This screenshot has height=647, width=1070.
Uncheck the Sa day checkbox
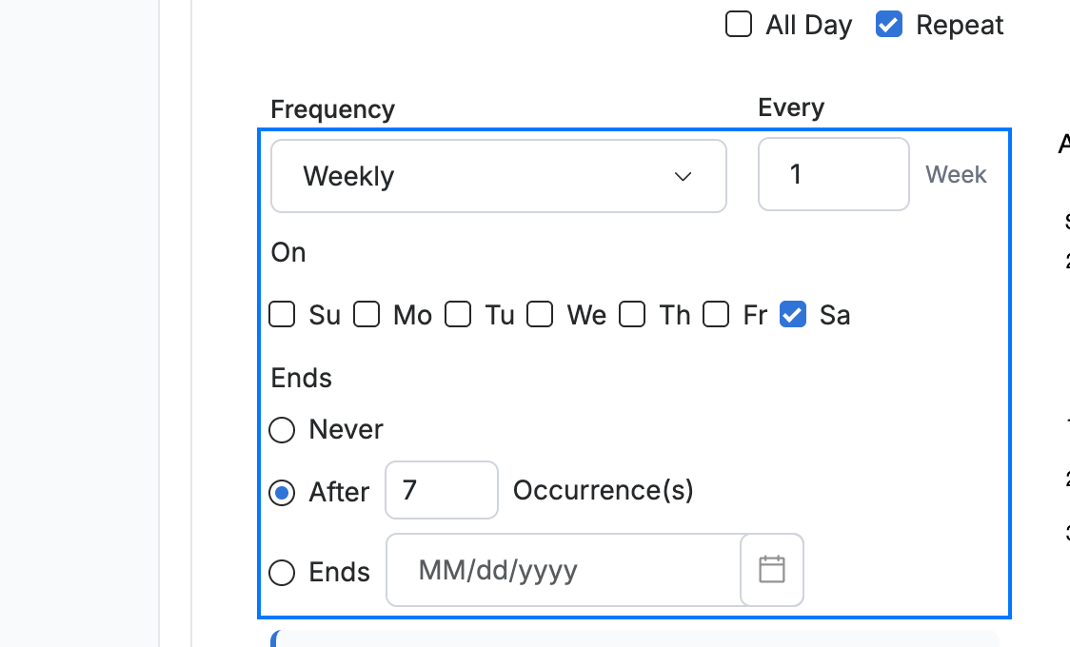[793, 314]
